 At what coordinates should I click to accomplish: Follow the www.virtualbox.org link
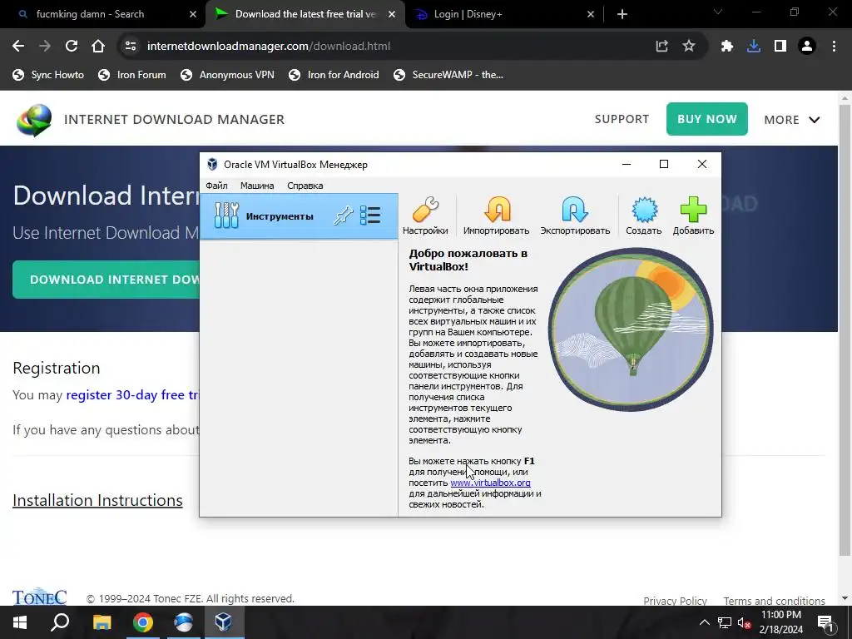tap(490, 483)
